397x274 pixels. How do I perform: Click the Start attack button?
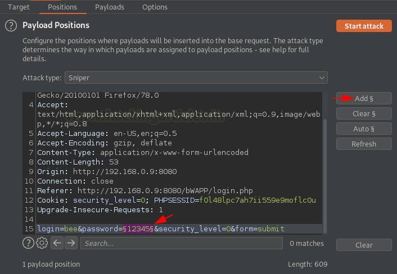pyautogui.click(x=364, y=26)
